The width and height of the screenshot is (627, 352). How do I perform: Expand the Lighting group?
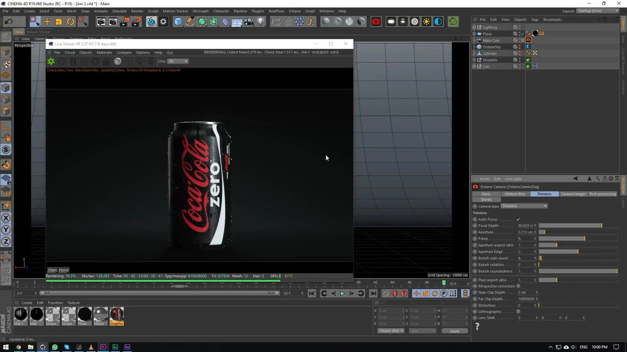(x=474, y=27)
